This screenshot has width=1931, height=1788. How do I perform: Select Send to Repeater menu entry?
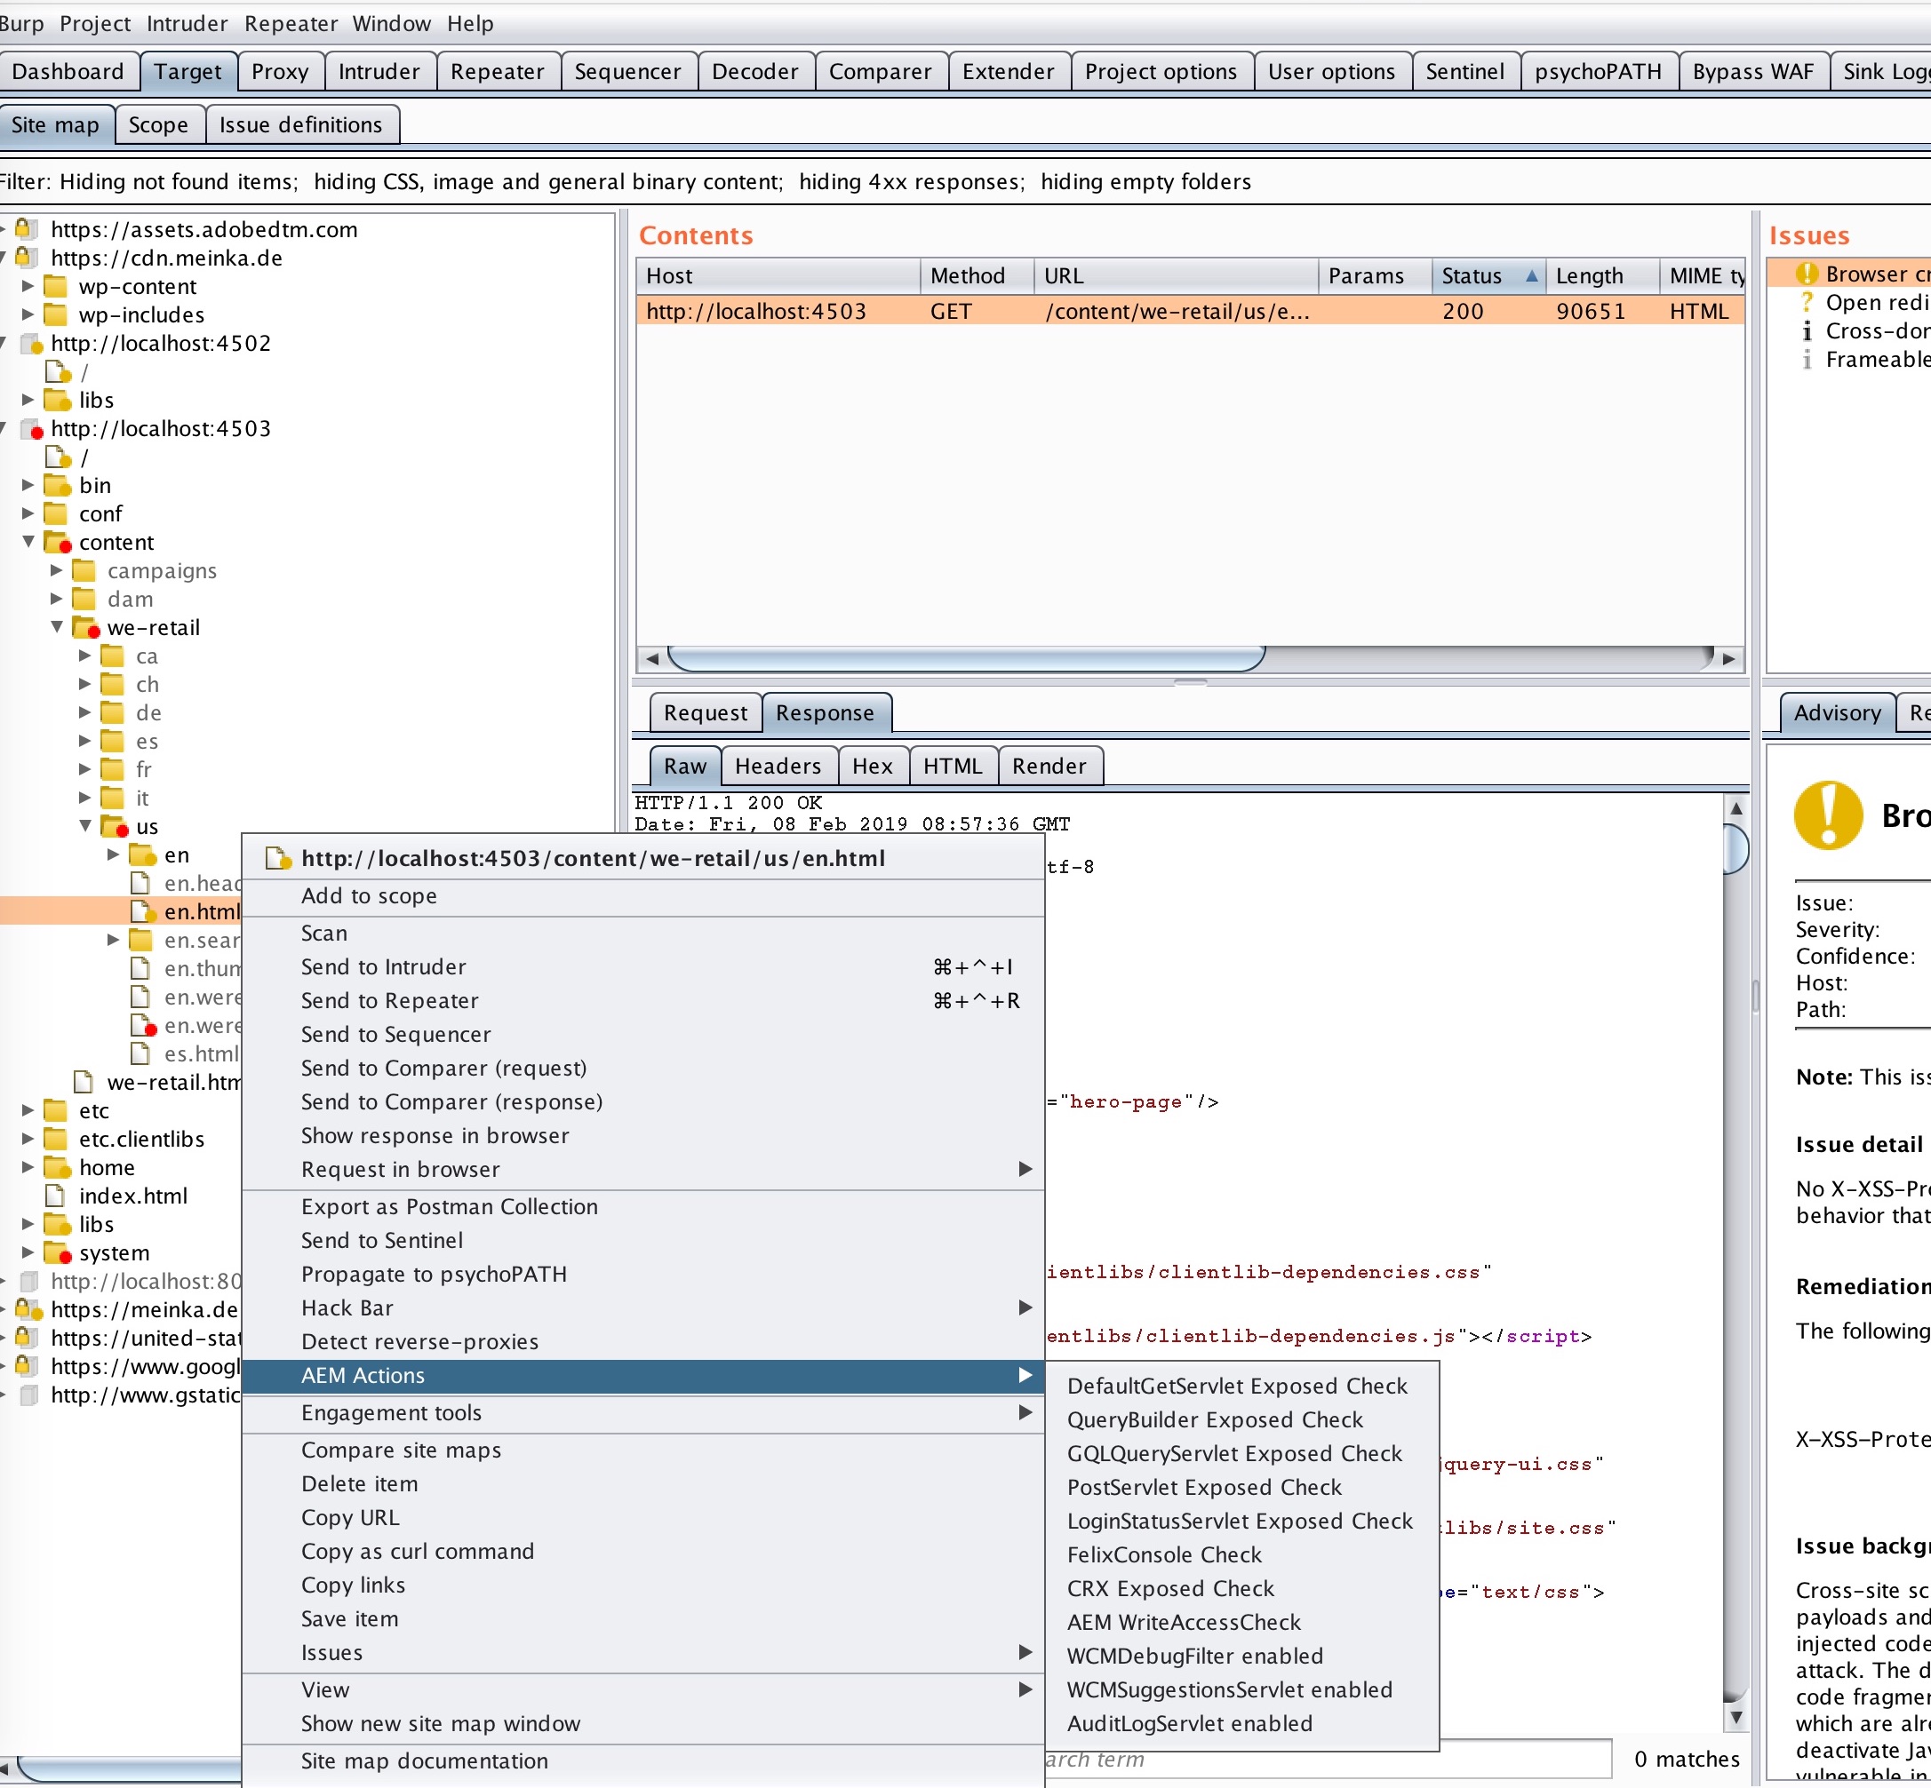pos(389,1000)
